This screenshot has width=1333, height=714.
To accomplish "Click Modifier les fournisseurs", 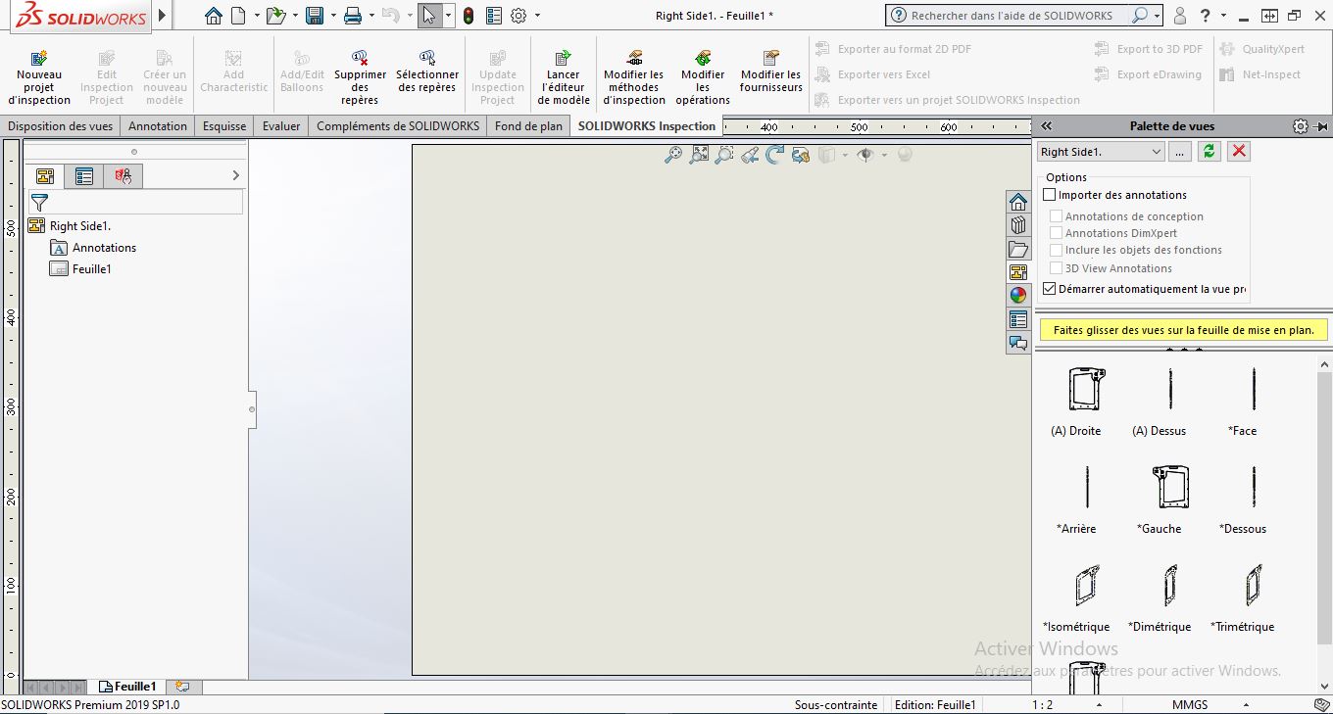I will pos(771,72).
